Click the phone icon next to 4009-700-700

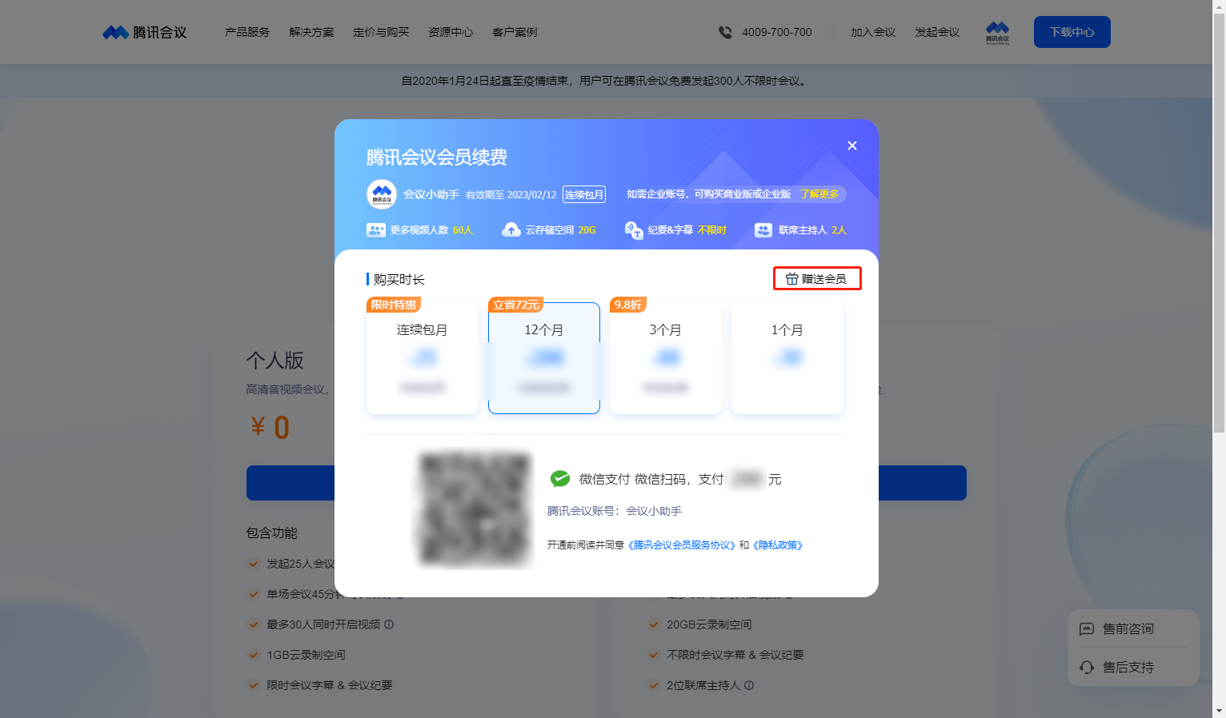725,32
